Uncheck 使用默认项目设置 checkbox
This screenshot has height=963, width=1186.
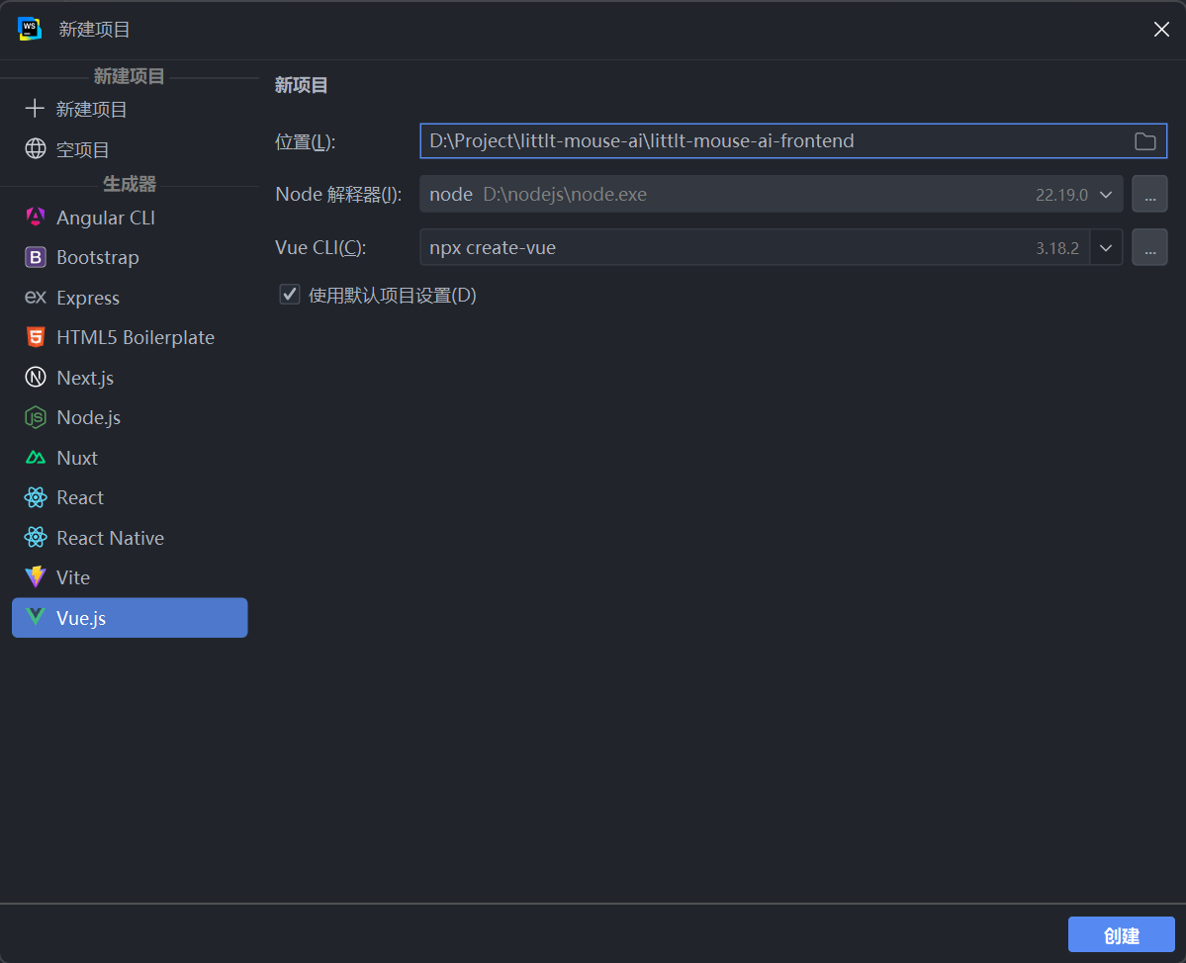(x=290, y=295)
